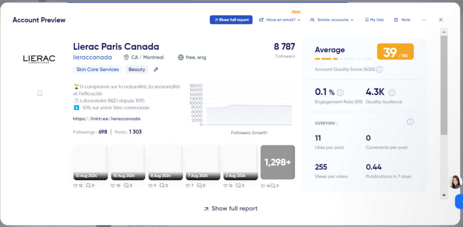Click the Average quality progress bar
The image size is (463, 227).
344,59
